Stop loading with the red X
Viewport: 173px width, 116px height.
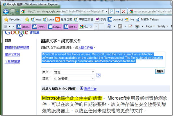coord(123,11)
